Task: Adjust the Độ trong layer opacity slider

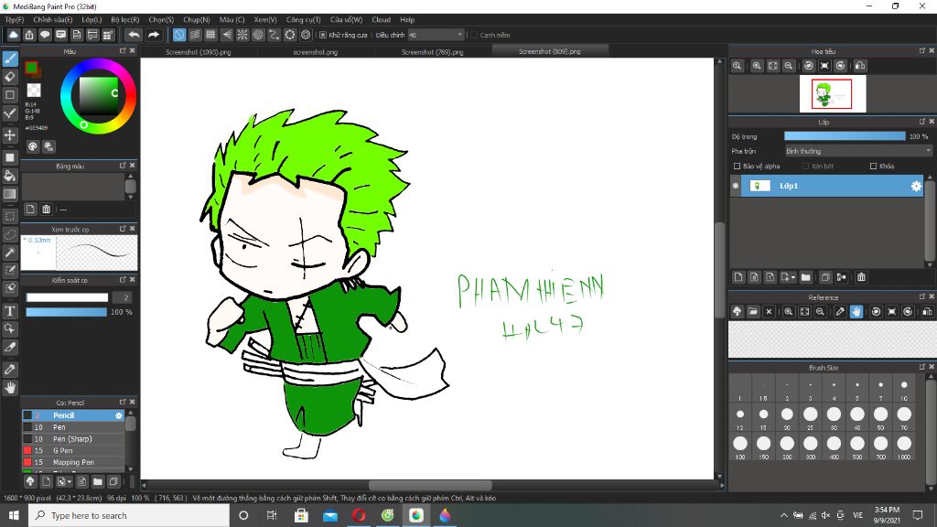Action: pos(845,136)
